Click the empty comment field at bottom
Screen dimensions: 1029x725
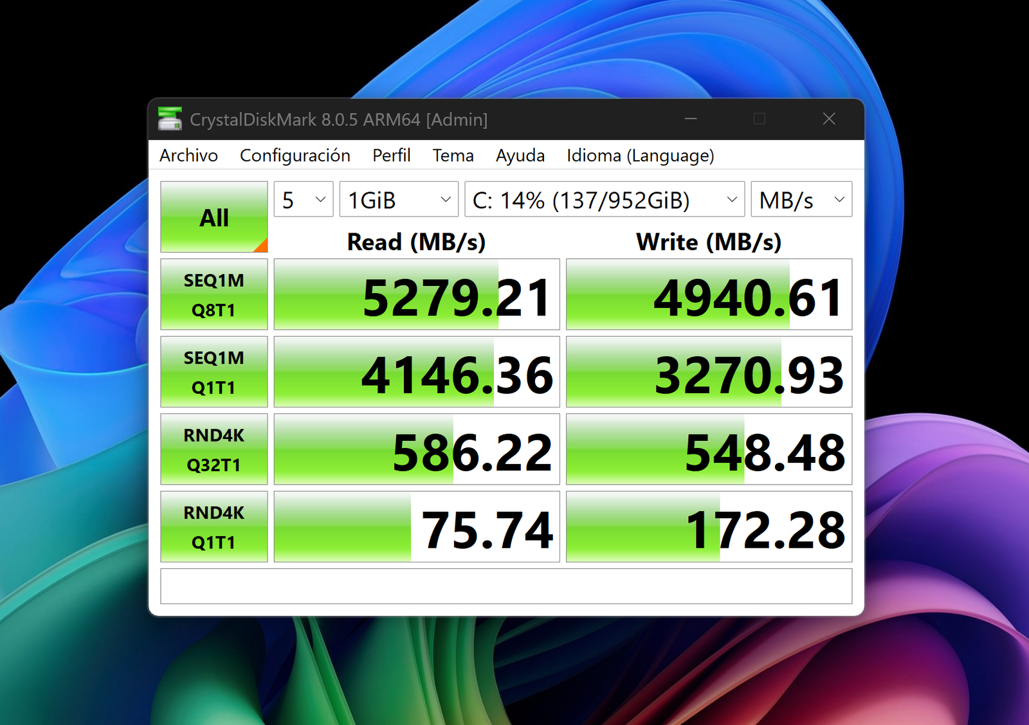click(x=506, y=586)
